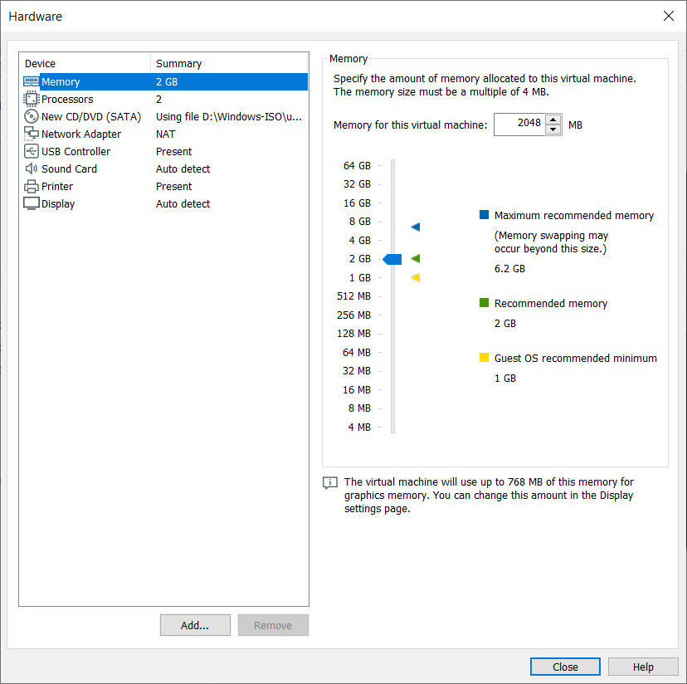Click the memory size input field
This screenshot has height=684, width=687.
(519, 125)
